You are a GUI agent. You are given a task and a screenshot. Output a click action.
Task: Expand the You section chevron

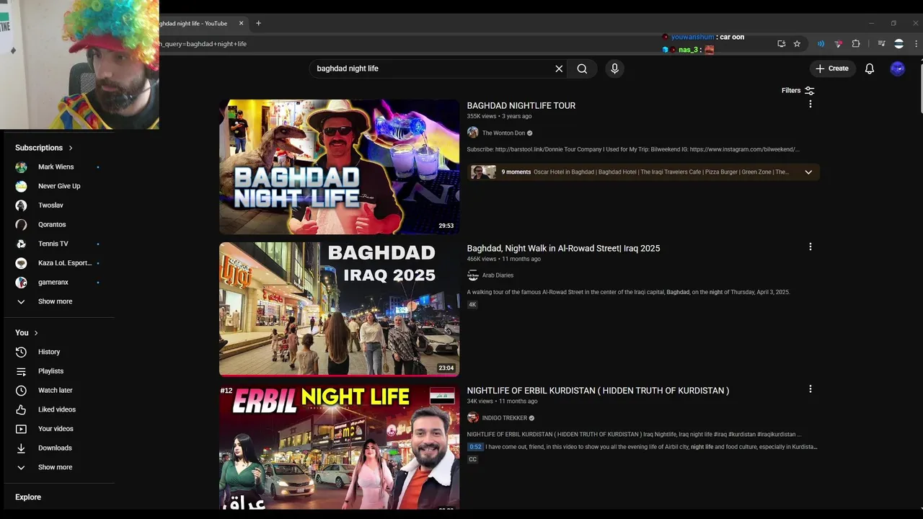(36, 333)
